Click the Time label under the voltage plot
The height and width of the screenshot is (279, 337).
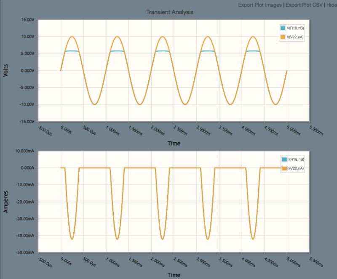tap(175, 142)
